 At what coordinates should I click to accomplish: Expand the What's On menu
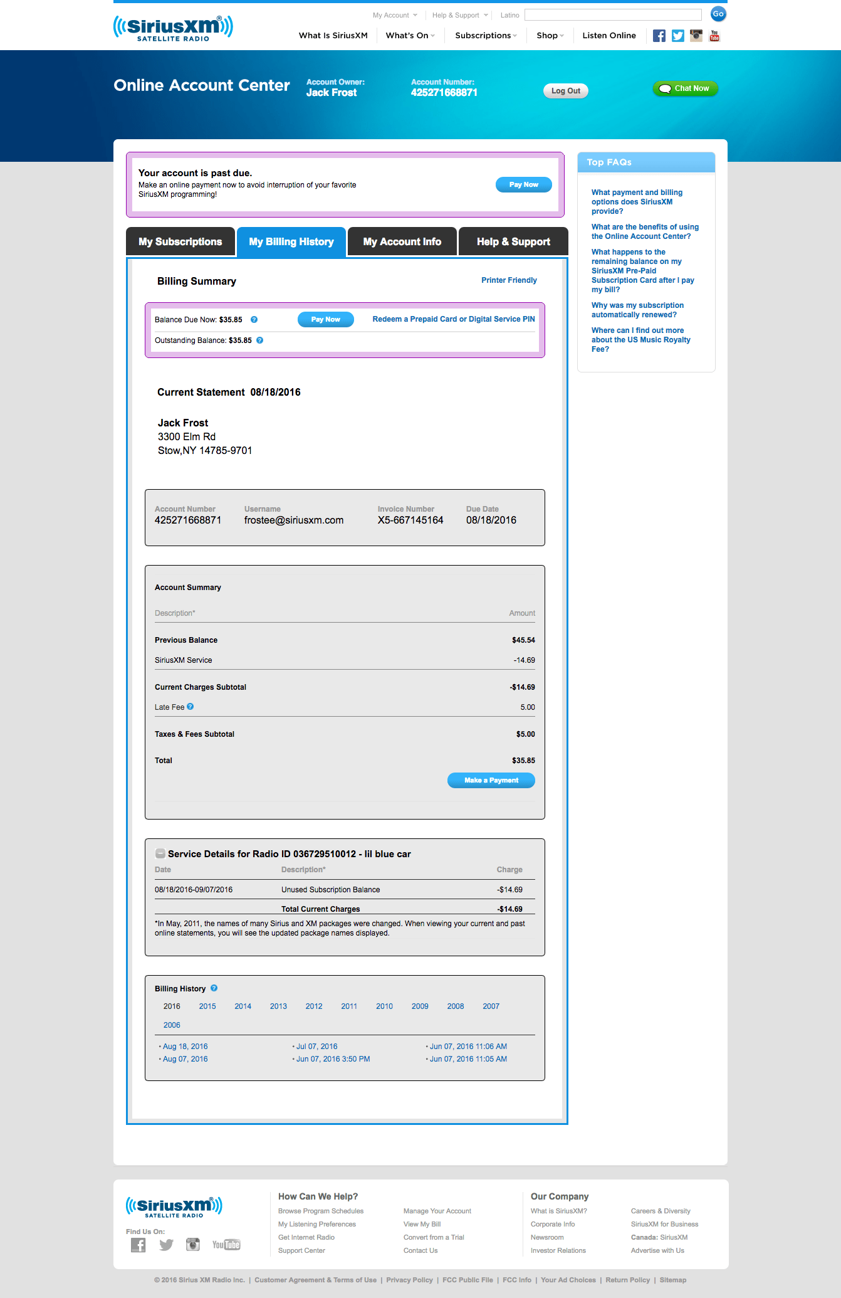[x=410, y=36]
